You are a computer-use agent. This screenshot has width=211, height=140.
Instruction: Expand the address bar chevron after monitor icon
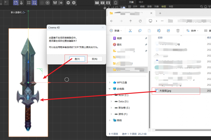(x=156, y=21)
